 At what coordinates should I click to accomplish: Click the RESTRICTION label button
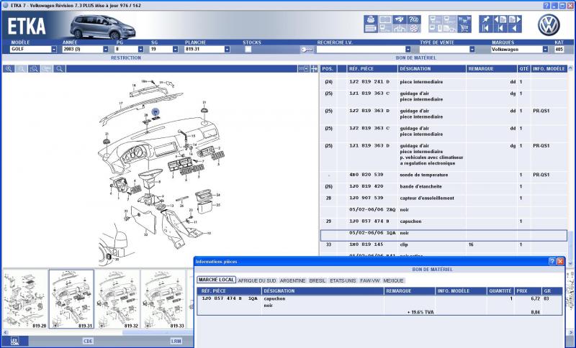[126, 58]
